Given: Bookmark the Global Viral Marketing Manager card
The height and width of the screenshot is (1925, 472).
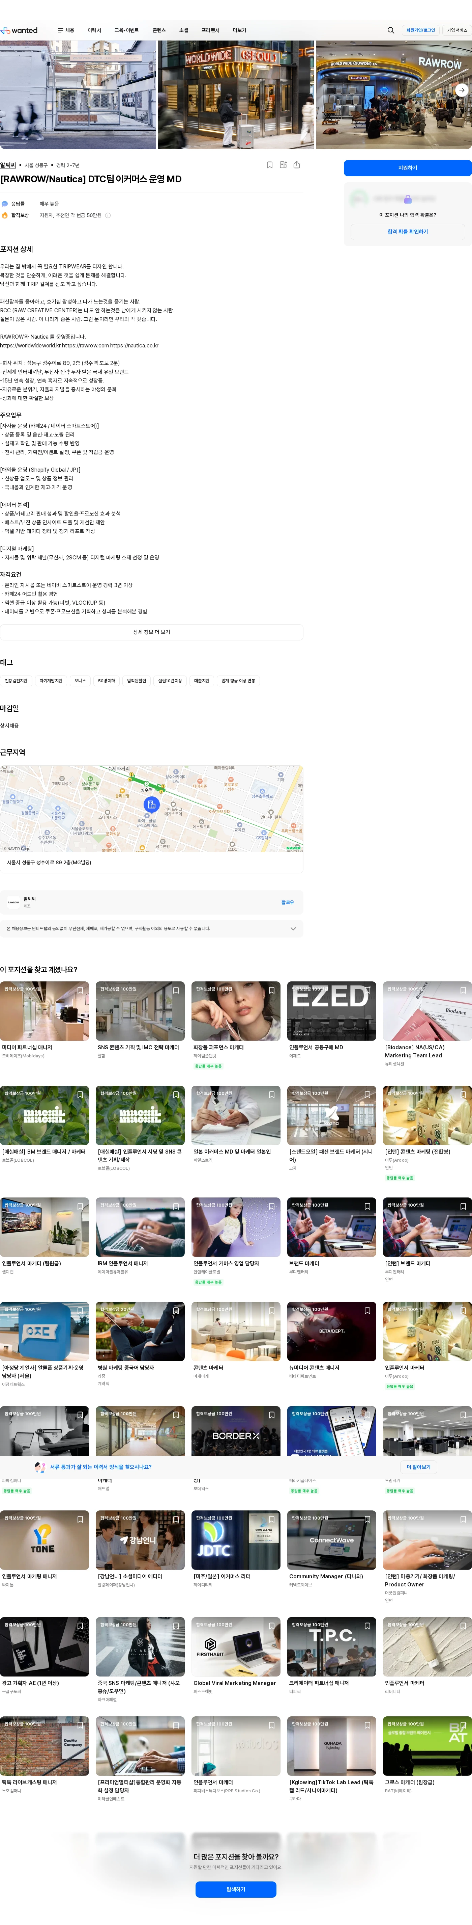Looking at the screenshot, I should click(x=271, y=1626).
